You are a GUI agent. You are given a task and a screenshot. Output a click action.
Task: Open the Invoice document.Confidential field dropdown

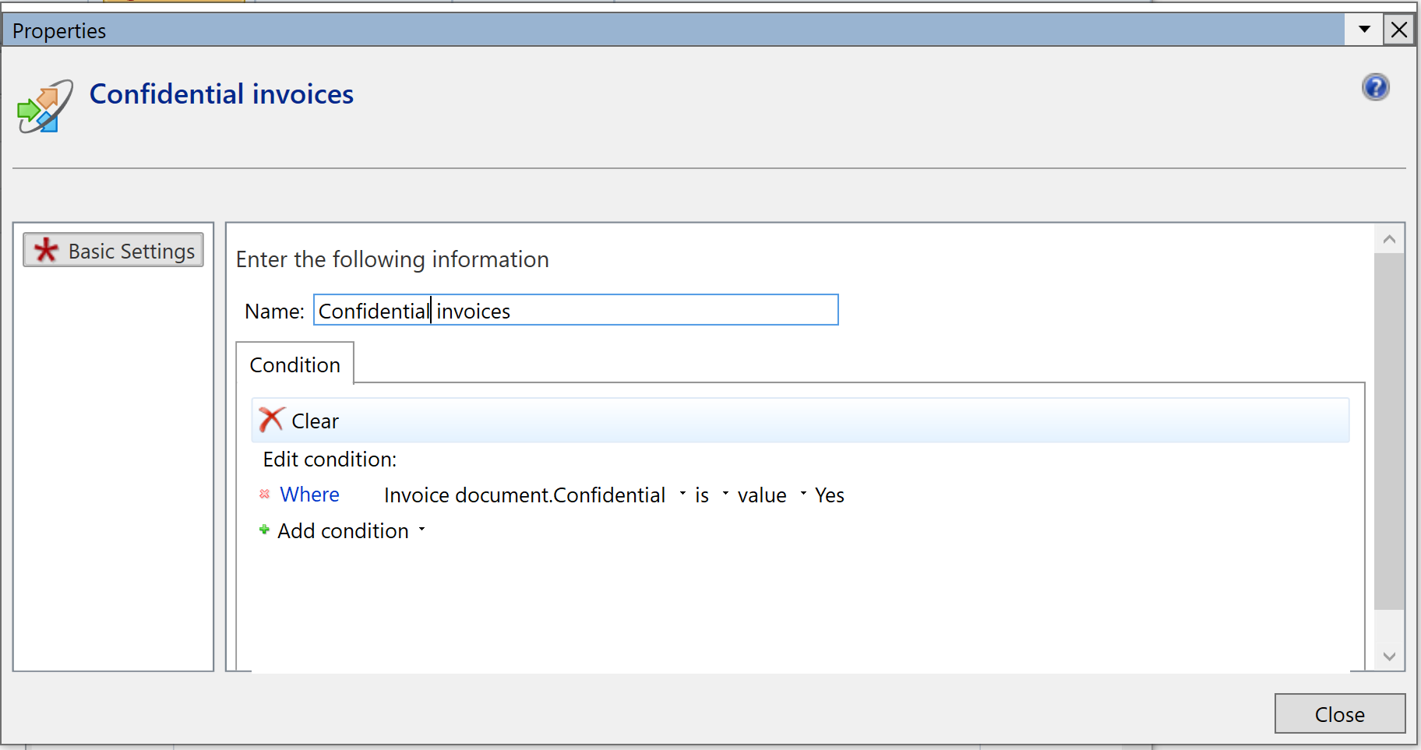[683, 494]
